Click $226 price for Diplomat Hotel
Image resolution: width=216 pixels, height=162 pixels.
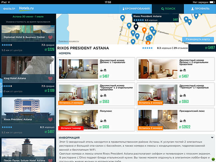click(x=50, y=49)
